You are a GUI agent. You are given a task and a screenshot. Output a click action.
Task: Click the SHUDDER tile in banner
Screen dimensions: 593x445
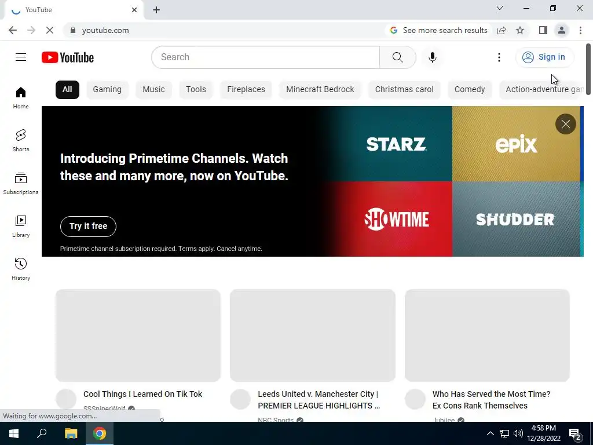[x=516, y=219]
